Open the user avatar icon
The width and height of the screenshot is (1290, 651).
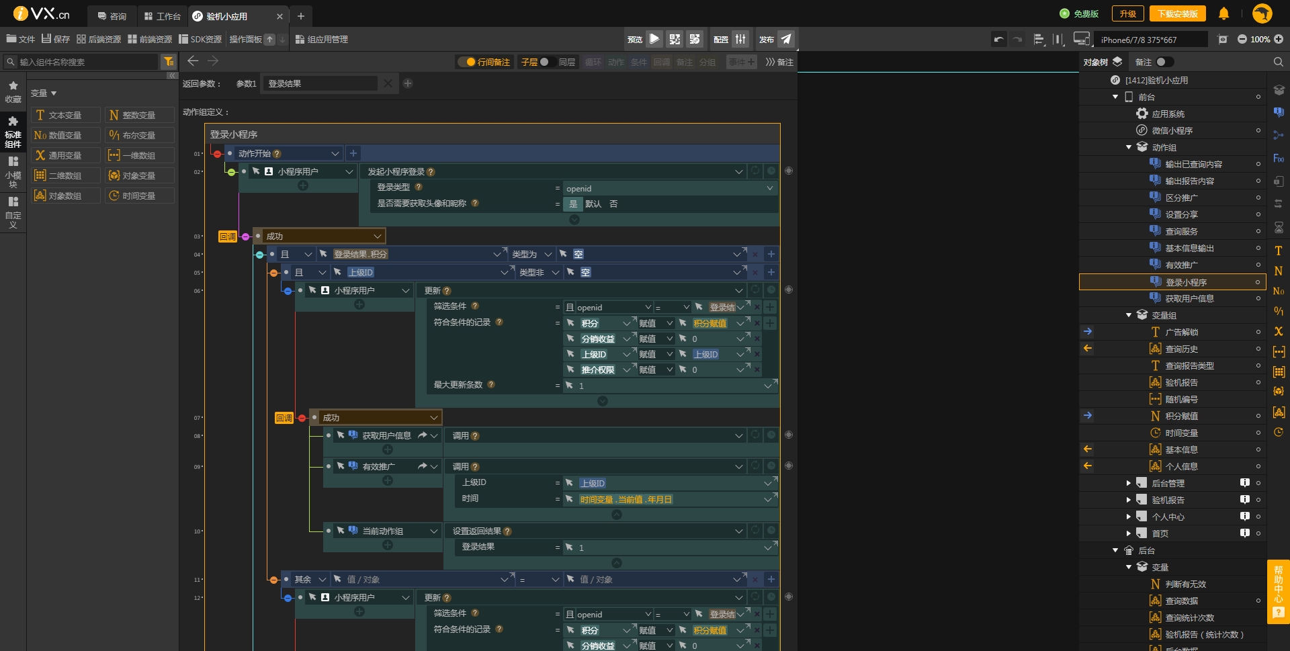point(1262,13)
